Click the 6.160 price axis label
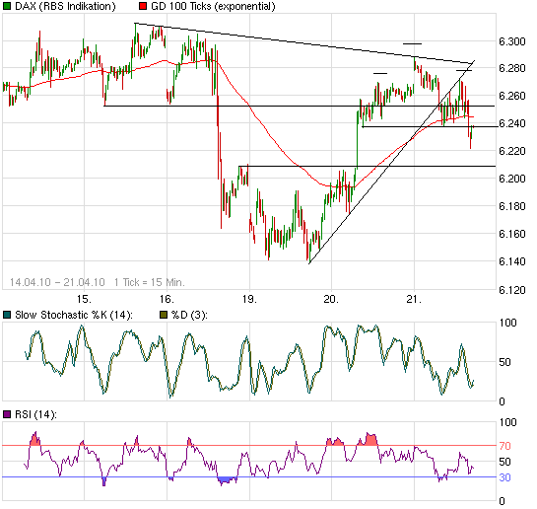Screen dimensions: 537x509 512,234
